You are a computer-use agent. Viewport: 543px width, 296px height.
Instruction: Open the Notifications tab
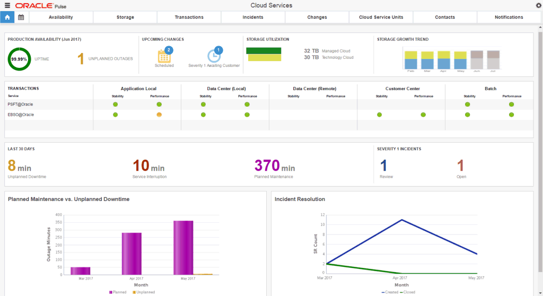[509, 17]
